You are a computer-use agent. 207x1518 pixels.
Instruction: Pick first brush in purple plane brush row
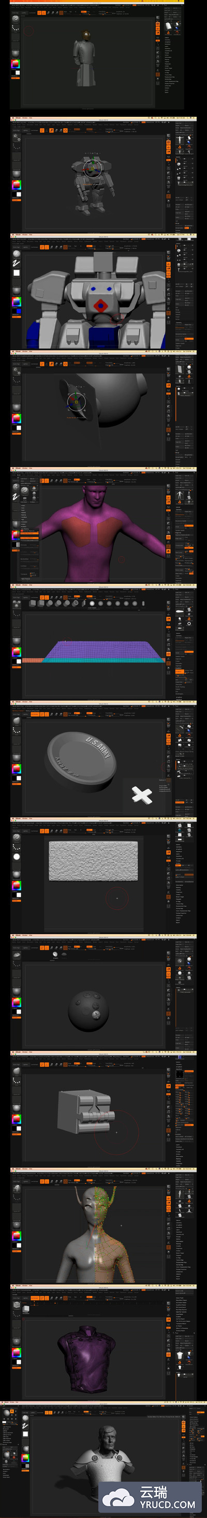[x=32, y=604]
